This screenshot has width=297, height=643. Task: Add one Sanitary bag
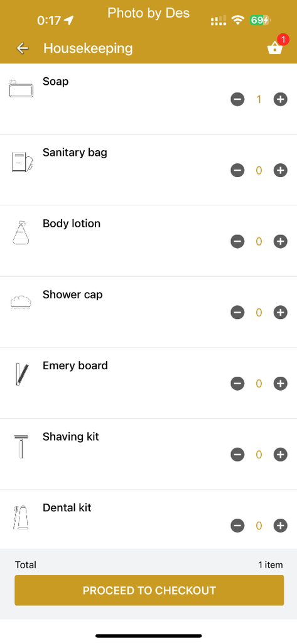(x=281, y=170)
